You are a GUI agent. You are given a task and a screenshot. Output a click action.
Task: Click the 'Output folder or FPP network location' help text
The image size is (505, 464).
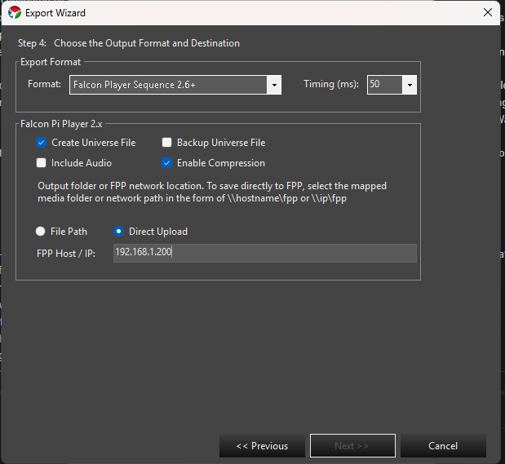[x=212, y=192]
